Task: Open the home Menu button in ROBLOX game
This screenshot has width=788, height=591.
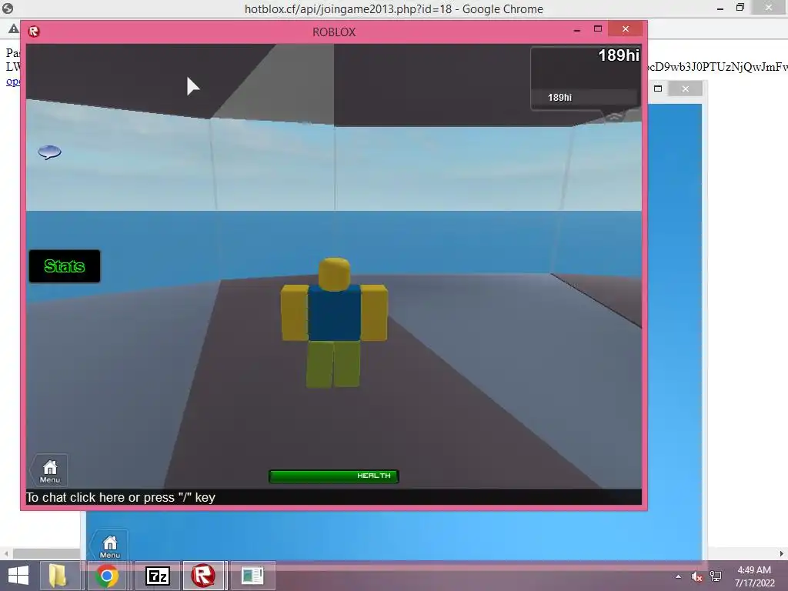Action: tap(50, 471)
